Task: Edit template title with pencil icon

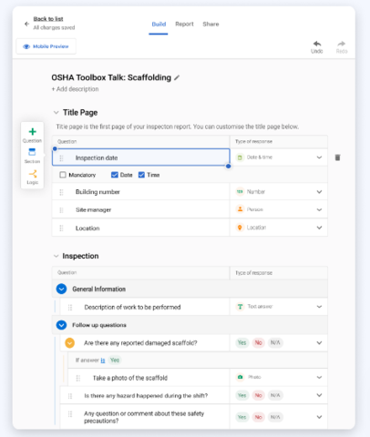Action: point(177,77)
